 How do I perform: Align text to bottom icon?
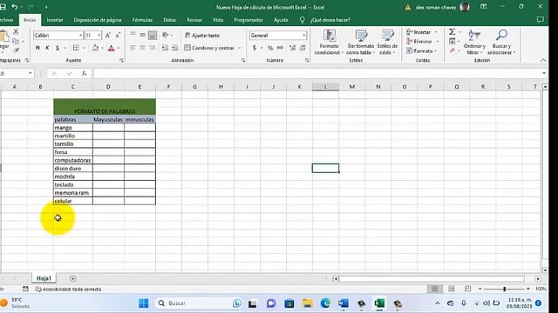pyautogui.click(x=153, y=35)
